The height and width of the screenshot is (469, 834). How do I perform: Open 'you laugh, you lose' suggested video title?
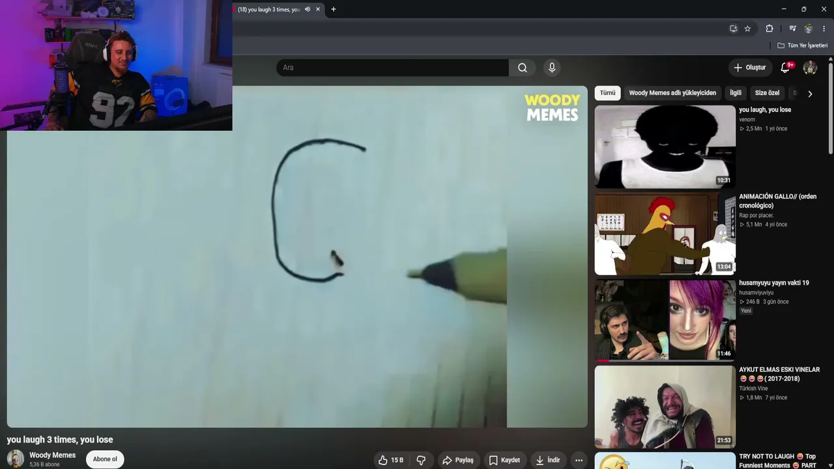[x=765, y=110]
